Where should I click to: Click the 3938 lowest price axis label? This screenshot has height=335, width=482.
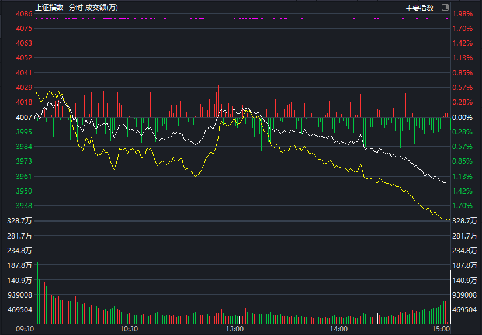point(24,206)
